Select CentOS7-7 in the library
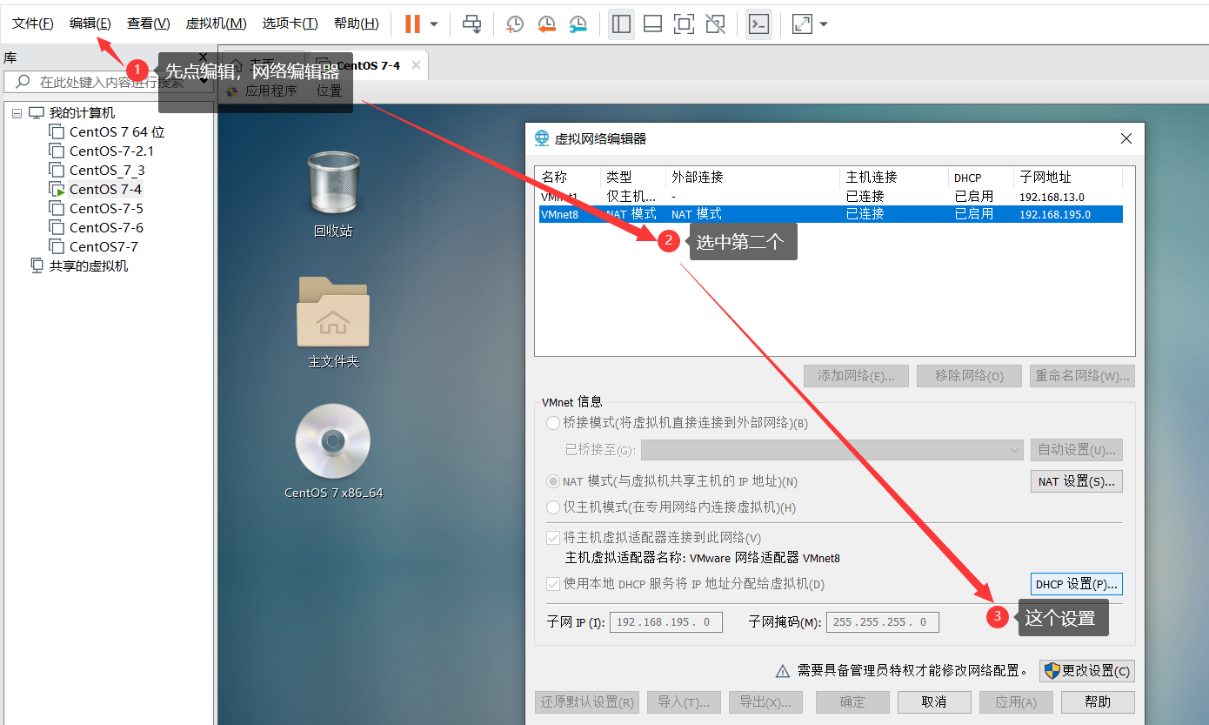 (x=104, y=247)
